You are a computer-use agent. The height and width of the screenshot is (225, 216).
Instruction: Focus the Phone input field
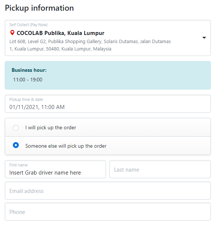tap(108, 212)
